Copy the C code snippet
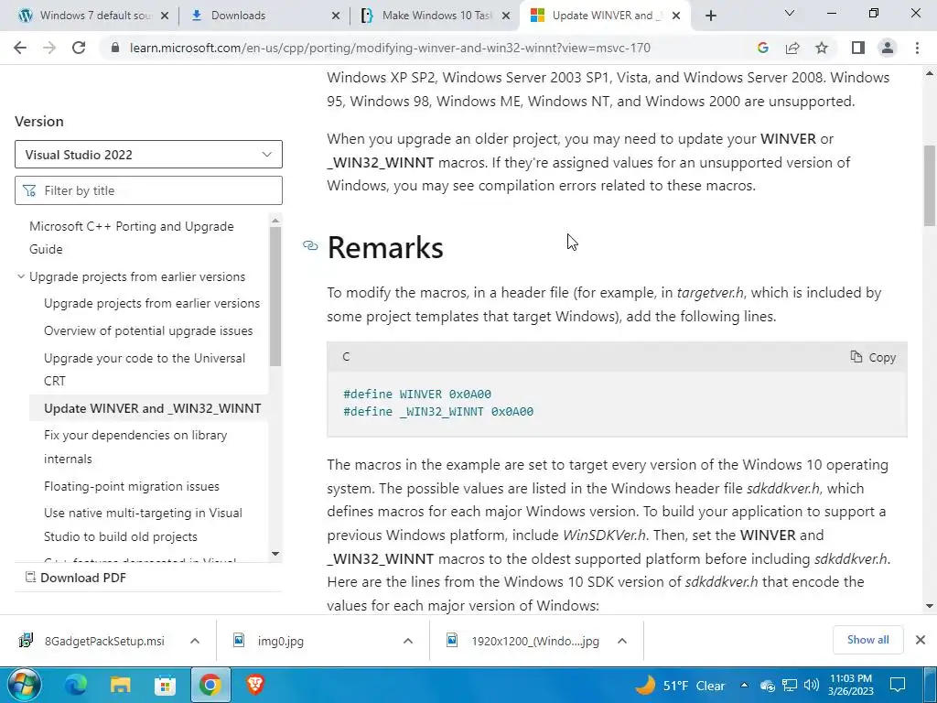The height and width of the screenshot is (703, 937). point(873,358)
